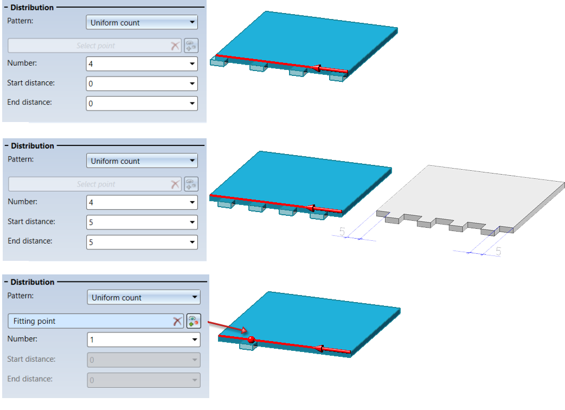565x410 pixels.
Task: Open Pattern dropdown in the Start distance 0 panel
Action: pos(142,22)
